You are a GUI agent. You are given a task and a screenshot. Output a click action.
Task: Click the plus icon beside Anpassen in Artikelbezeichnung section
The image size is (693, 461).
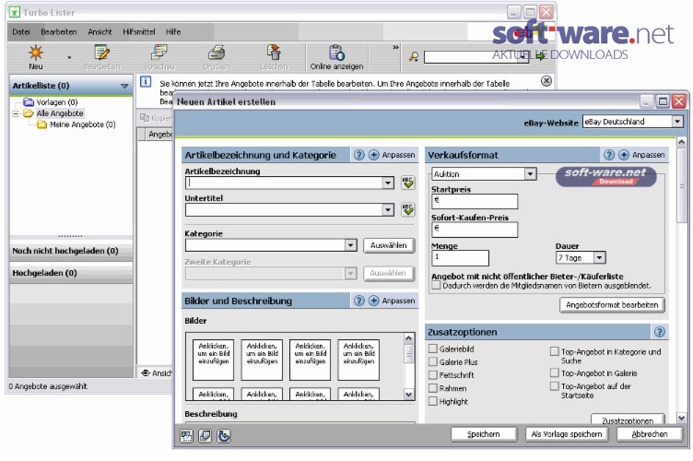(373, 155)
